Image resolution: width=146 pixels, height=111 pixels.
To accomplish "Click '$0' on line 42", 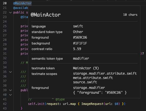I will pos(116,104).
